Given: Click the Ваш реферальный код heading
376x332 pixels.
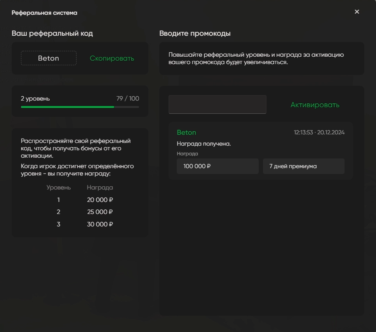Looking at the screenshot, I should [52, 33].
